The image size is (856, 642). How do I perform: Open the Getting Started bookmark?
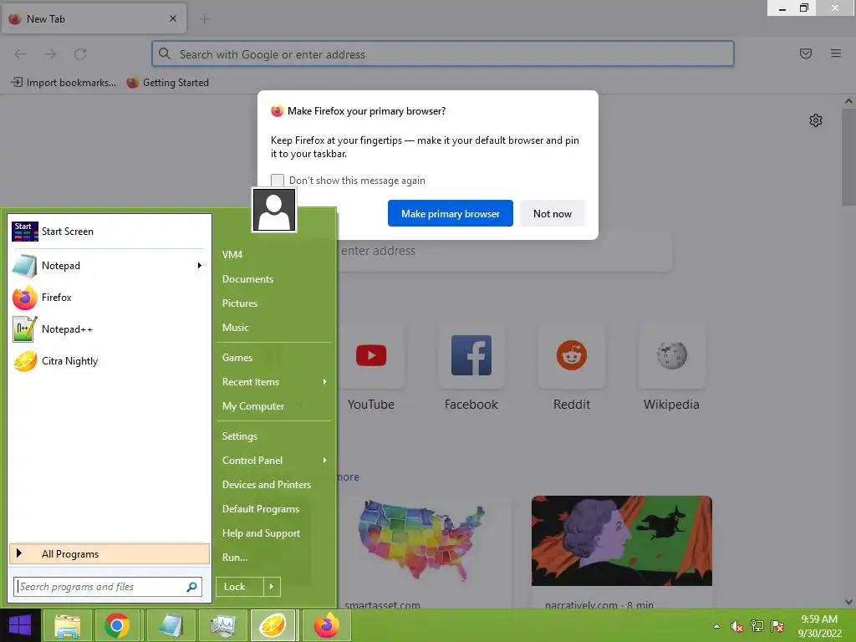click(168, 83)
